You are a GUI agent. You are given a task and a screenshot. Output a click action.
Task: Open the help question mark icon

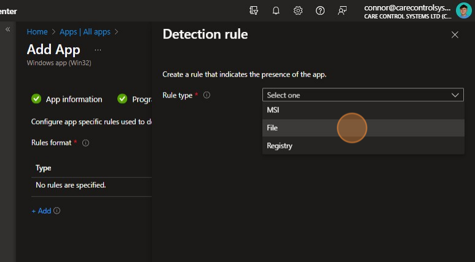click(320, 10)
